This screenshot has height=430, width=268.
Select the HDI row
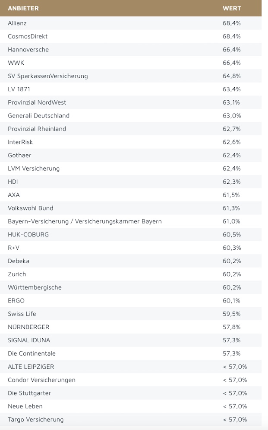13,182
